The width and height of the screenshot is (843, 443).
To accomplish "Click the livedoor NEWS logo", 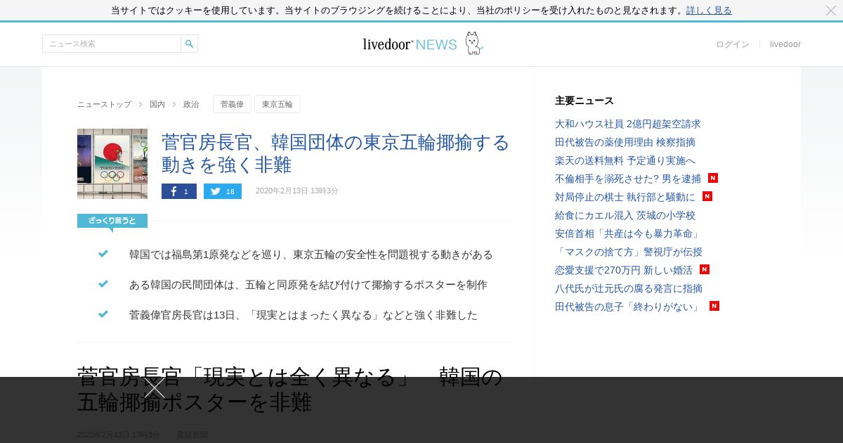I will 410,44.
